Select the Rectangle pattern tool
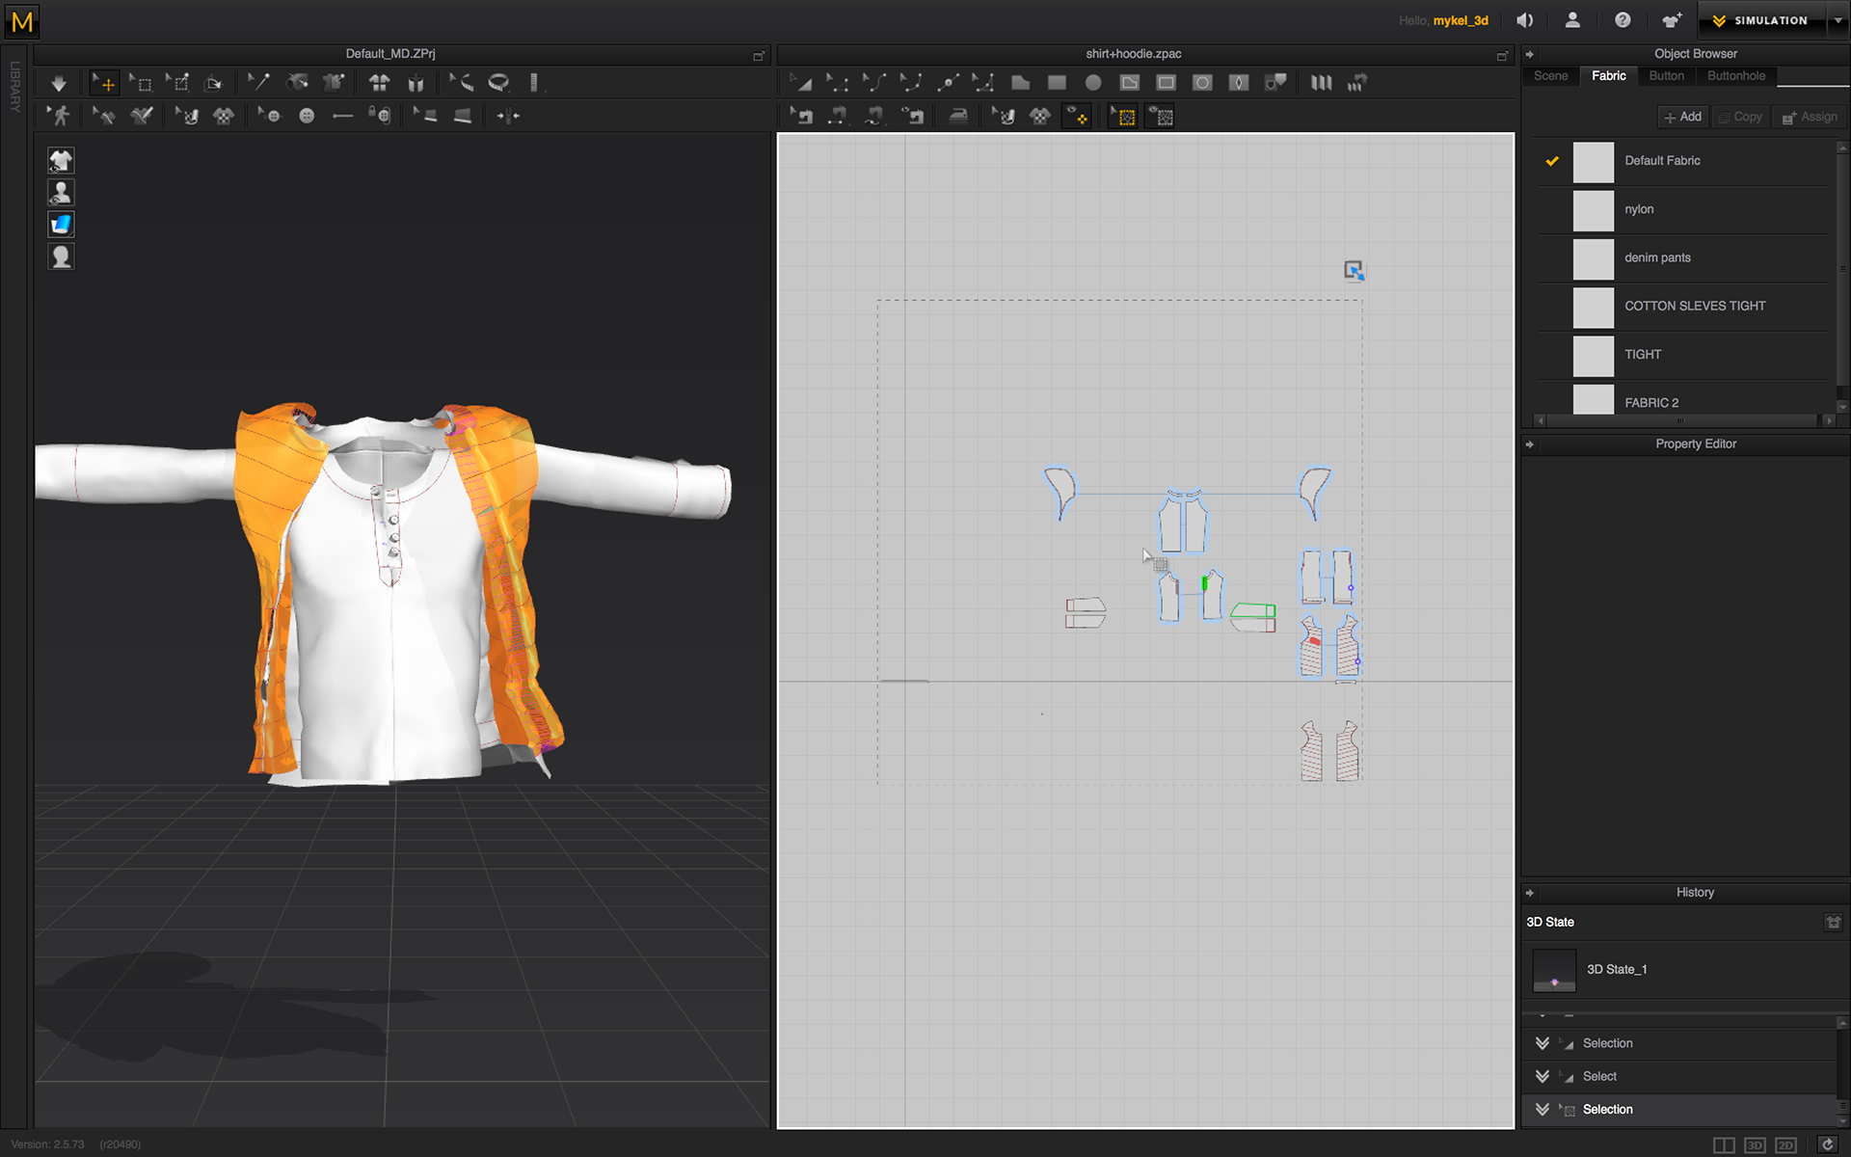This screenshot has width=1851, height=1157. coord(1057,84)
